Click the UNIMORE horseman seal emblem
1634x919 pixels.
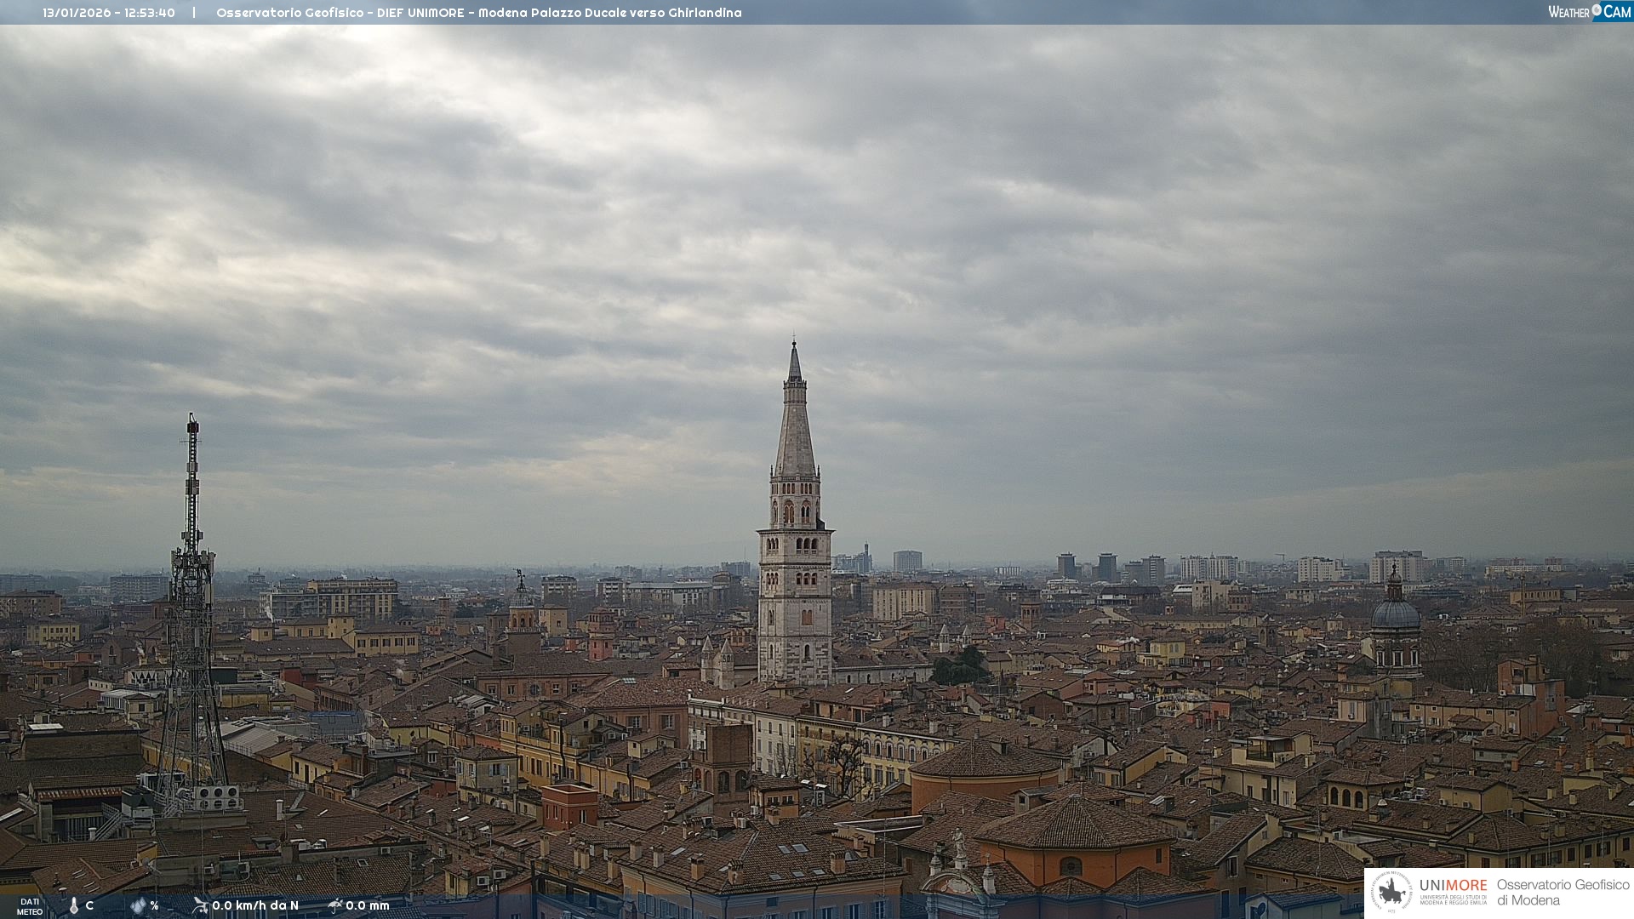(1392, 892)
